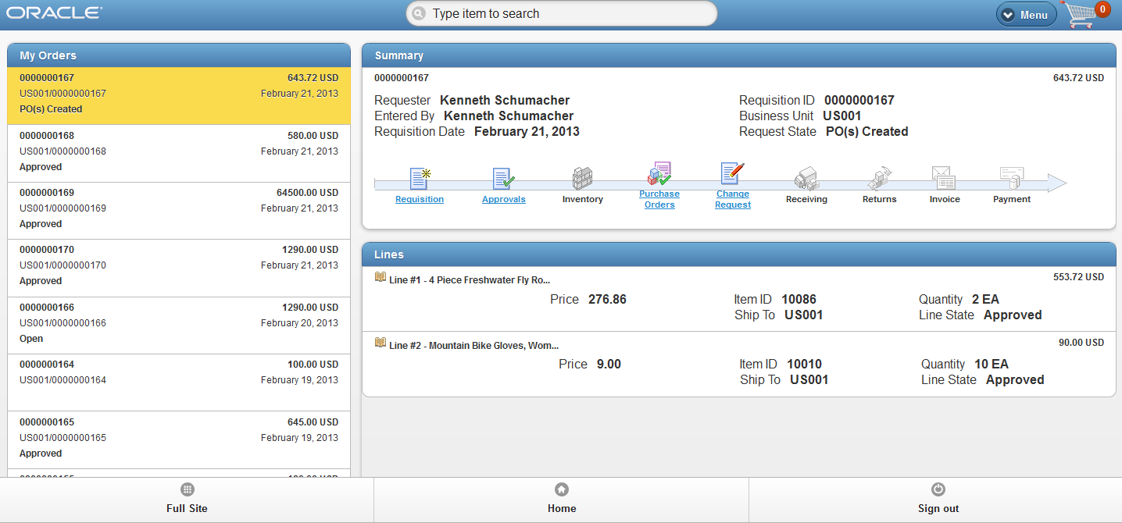Click the Home button label
The height and width of the screenshot is (523, 1122).
562,508
